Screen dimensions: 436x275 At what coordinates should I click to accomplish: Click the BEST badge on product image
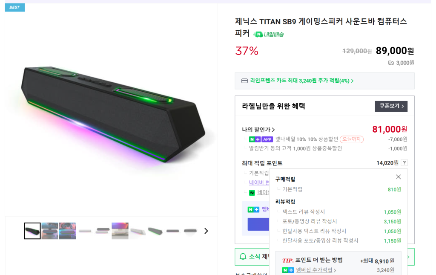click(x=14, y=7)
